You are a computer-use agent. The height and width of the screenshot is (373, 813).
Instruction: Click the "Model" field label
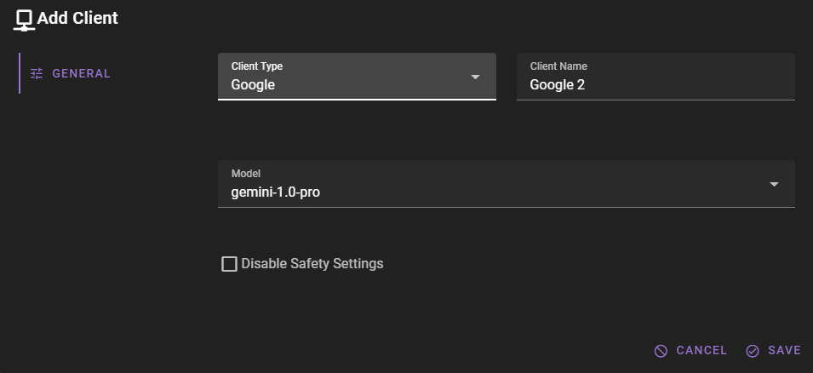pyautogui.click(x=245, y=174)
